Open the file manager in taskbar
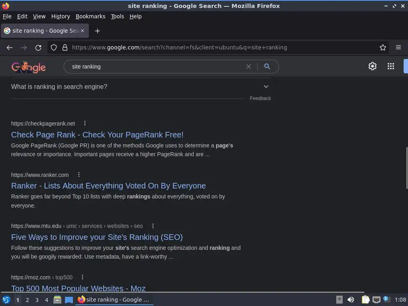The height and width of the screenshot is (306, 408). [x=57, y=300]
